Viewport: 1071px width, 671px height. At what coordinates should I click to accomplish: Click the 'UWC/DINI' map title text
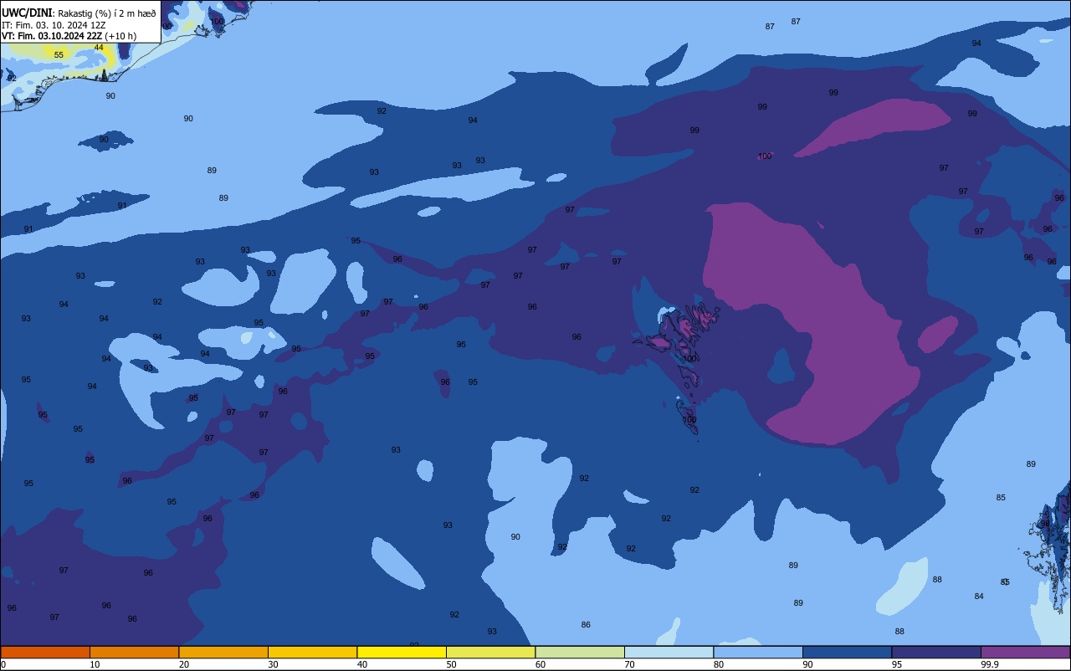26,13
